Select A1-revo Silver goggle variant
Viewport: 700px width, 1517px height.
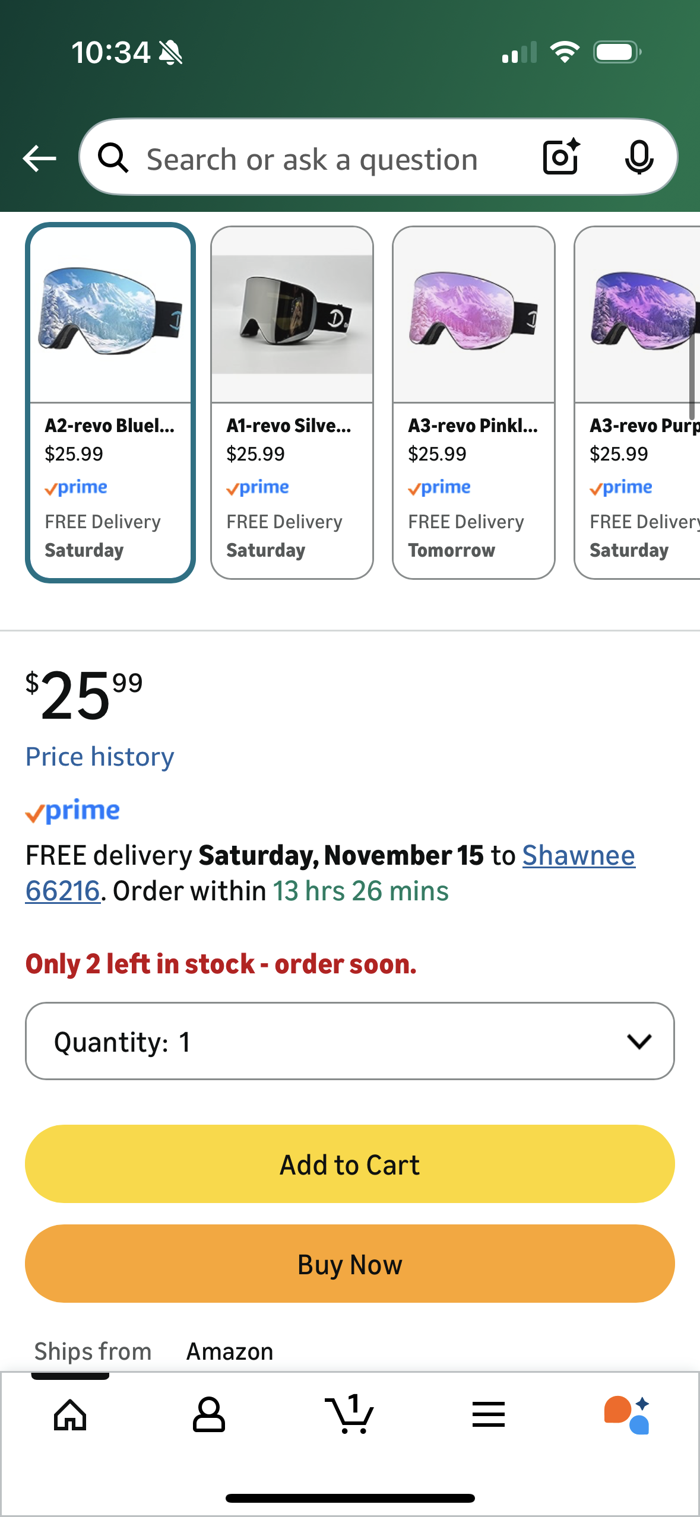pos(292,402)
